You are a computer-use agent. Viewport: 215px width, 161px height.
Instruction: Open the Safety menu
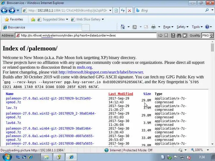pyautogui.click(x=182, y=27)
